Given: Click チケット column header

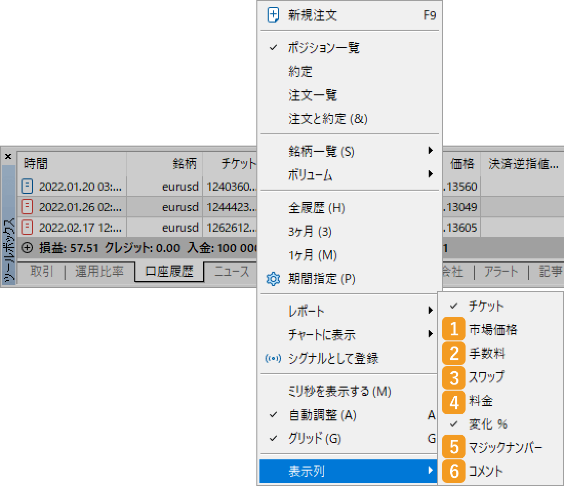Looking at the screenshot, I should 230,164.
